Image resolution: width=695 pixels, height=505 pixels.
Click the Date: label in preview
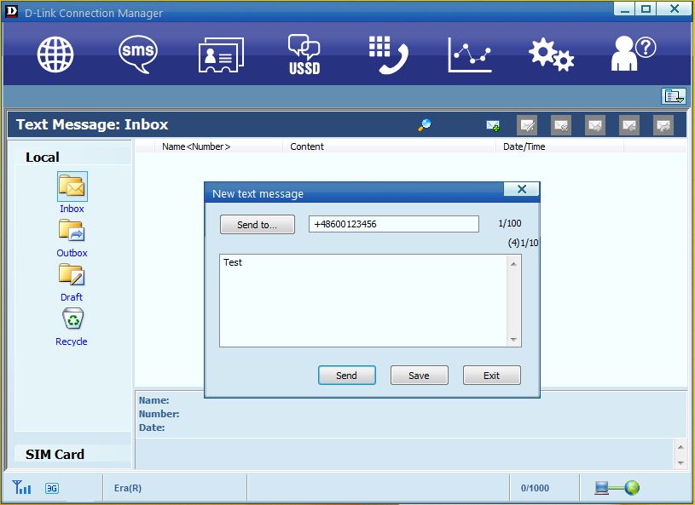pyautogui.click(x=152, y=428)
